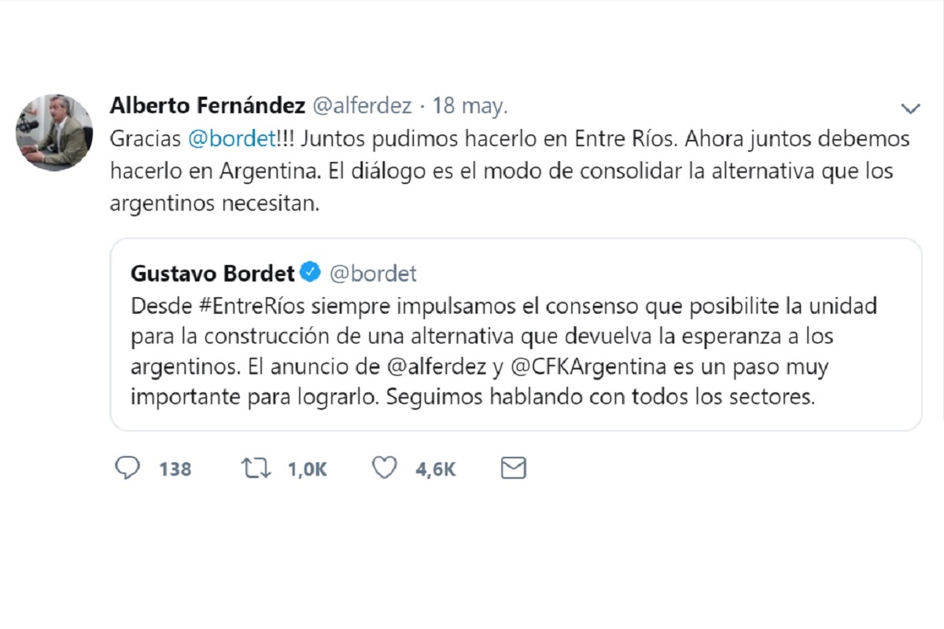The image size is (944, 629).
Task: Click the @alferdez handle beside the author name
Action: [x=362, y=105]
